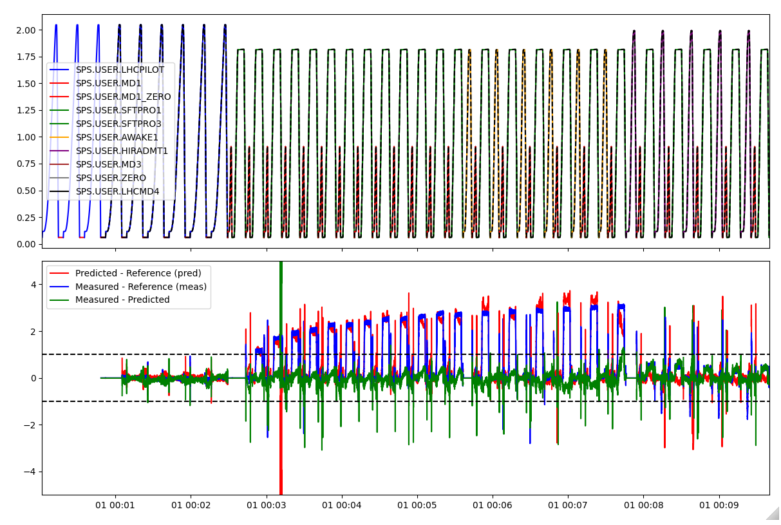Toggle the Predicted - Reference (pred) legend entry
Screen dimensions: 781x525
138,273
